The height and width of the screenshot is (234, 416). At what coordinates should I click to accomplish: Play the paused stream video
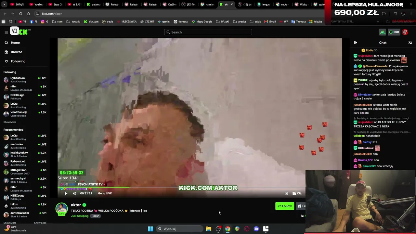pyautogui.click(x=66, y=193)
